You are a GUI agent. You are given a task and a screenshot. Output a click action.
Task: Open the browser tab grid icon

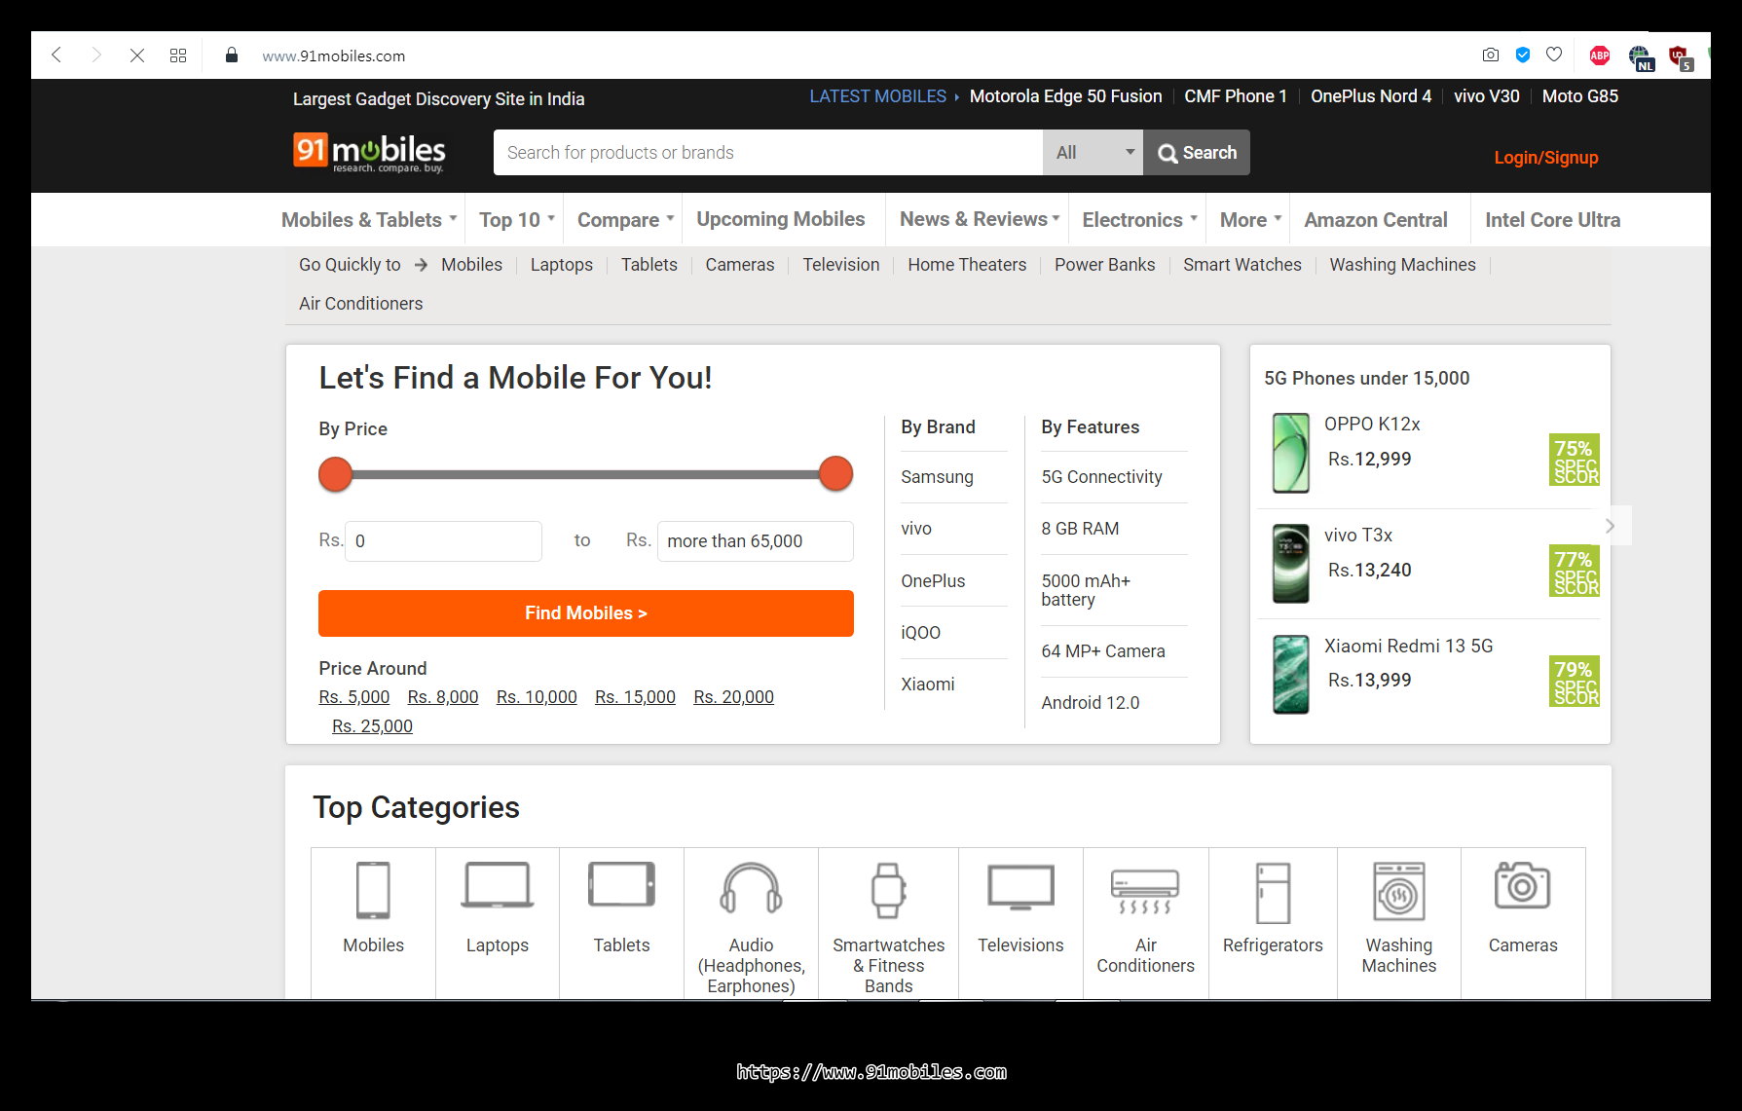tap(178, 56)
